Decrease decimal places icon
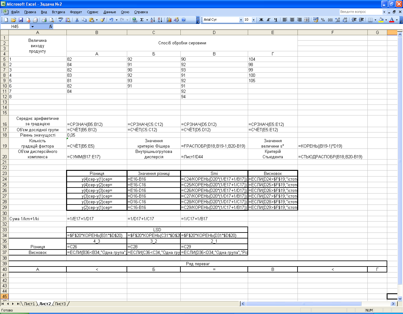The width and height of the screenshot is (403, 314). (345, 20)
